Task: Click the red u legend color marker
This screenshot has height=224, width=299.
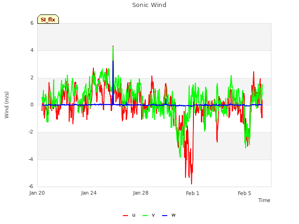Action: point(126,216)
